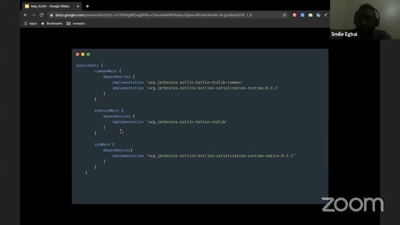400x225 pixels.
Task: Click the red dot on code window
Action: (77, 54)
